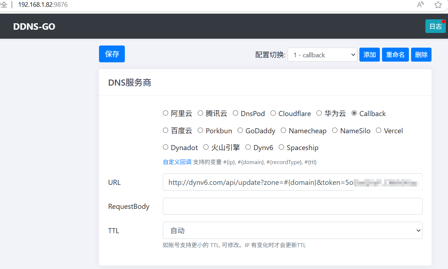Click the 添加 add config button
The width and height of the screenshot is (448, 269).
coord(369,55)
